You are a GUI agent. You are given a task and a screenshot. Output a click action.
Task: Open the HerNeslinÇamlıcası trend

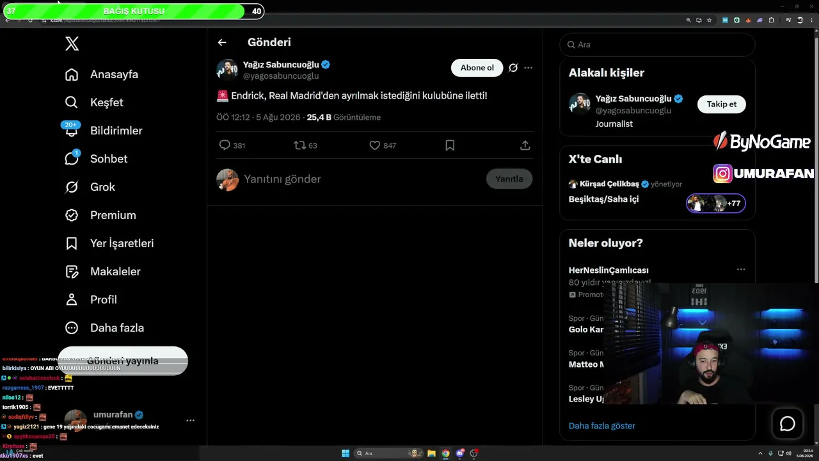tap(608, 270)
